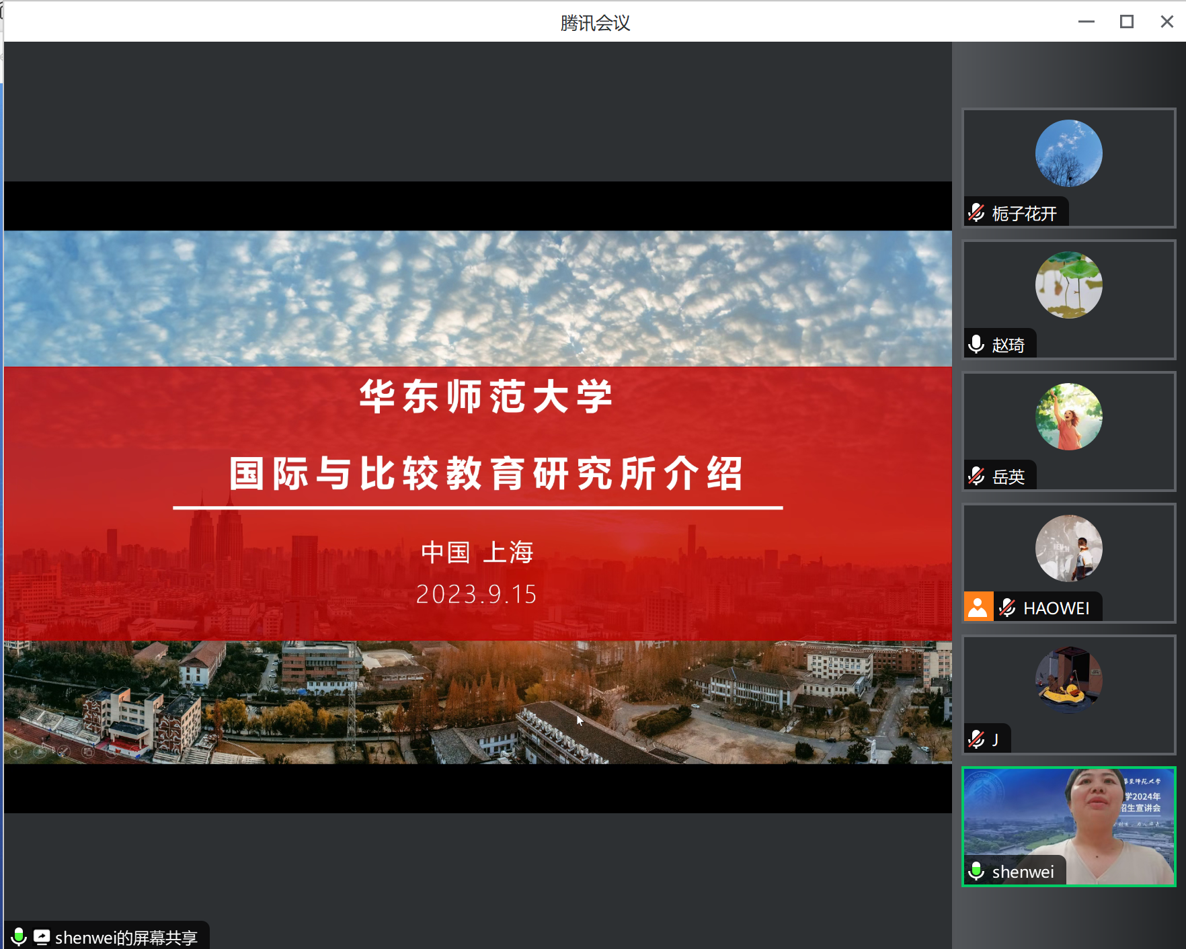Click the name label 栀子花开
This screenshot has width=1186, height=949.
(x=1025, y=214)
